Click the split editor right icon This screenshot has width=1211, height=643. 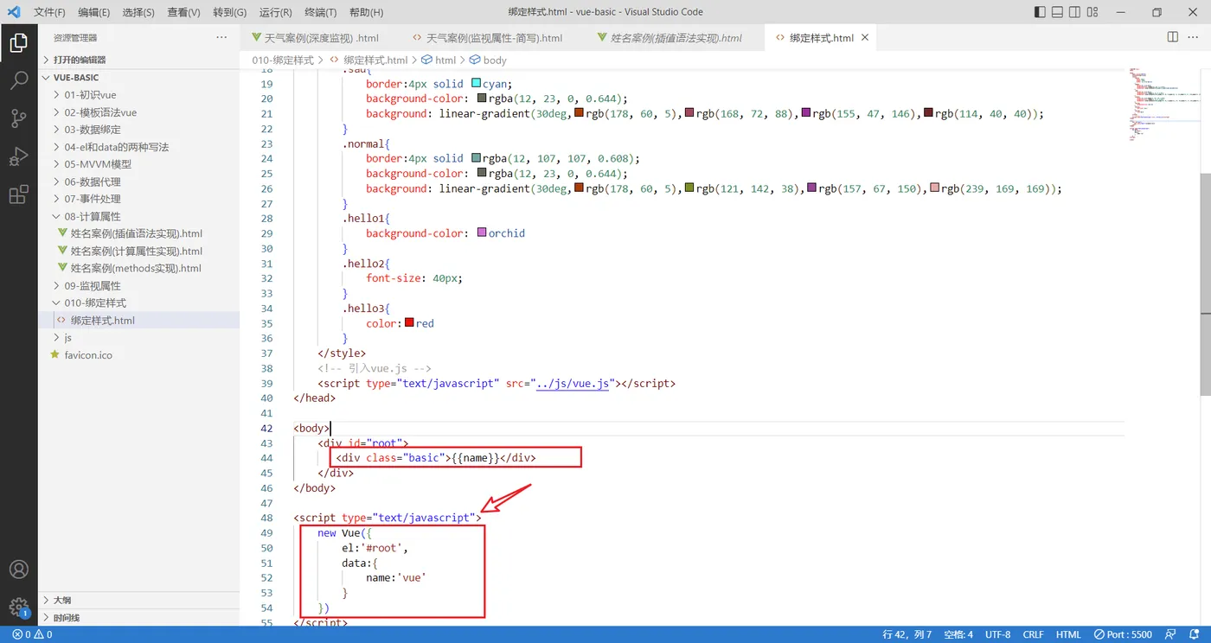[1173, 37]
